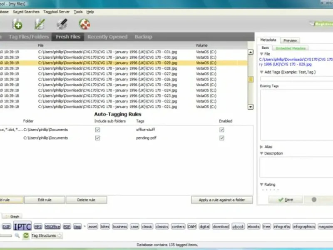Click the add database icon with green plus
The image size is (333, 250).
pos(17,24)
